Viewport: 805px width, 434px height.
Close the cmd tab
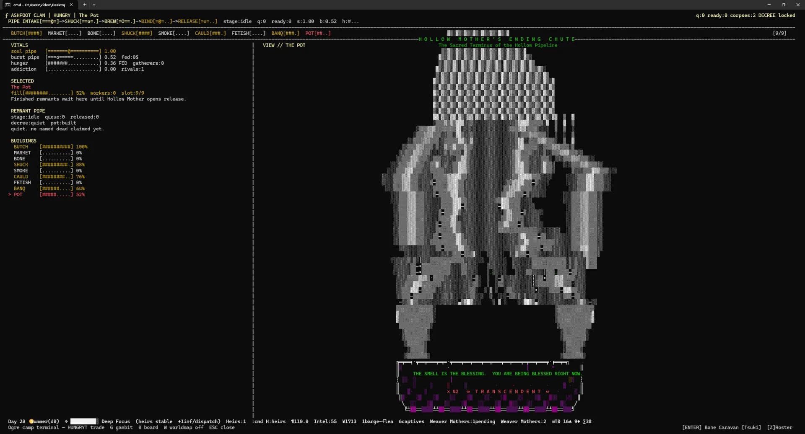point(71,5)
